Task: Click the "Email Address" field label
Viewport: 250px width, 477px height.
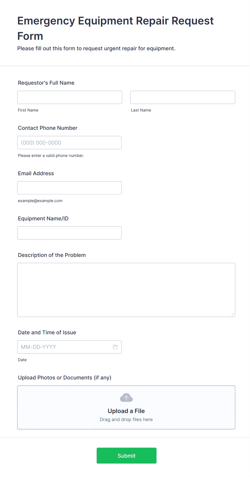Action: 36,173
